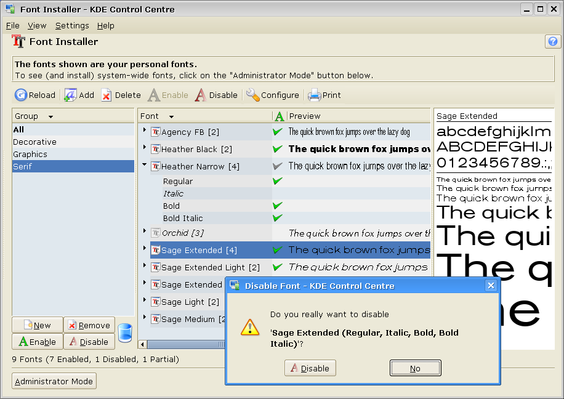Screen dimensions: 564x399
Task: Expand the Sage Extended Light family
Action: point(145,265)
